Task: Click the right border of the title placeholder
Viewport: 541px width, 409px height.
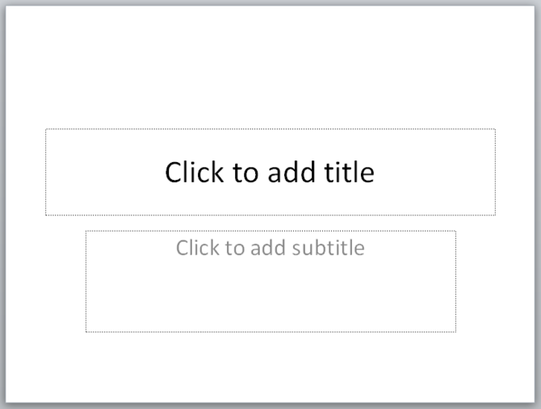Action: tap(495, 172)
